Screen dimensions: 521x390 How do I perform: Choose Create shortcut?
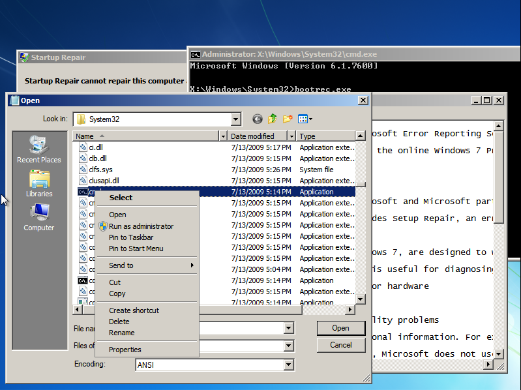click(x=147, y=310)
